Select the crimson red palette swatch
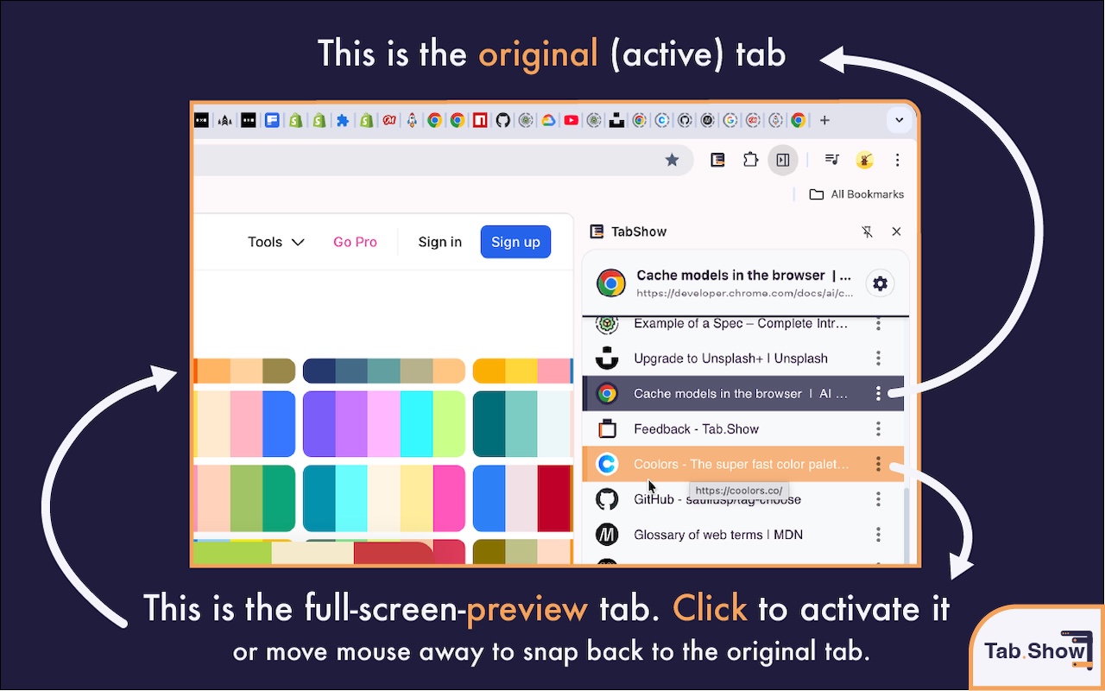1105x691 pixels. point(555,498)
